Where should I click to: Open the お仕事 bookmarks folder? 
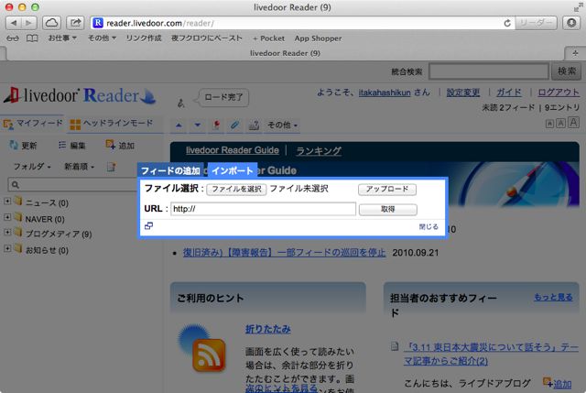[62, 38]
